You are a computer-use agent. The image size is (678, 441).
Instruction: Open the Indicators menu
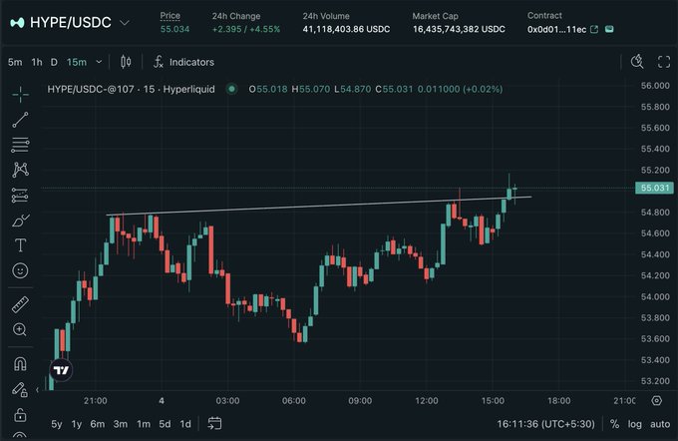coord(183,62)
